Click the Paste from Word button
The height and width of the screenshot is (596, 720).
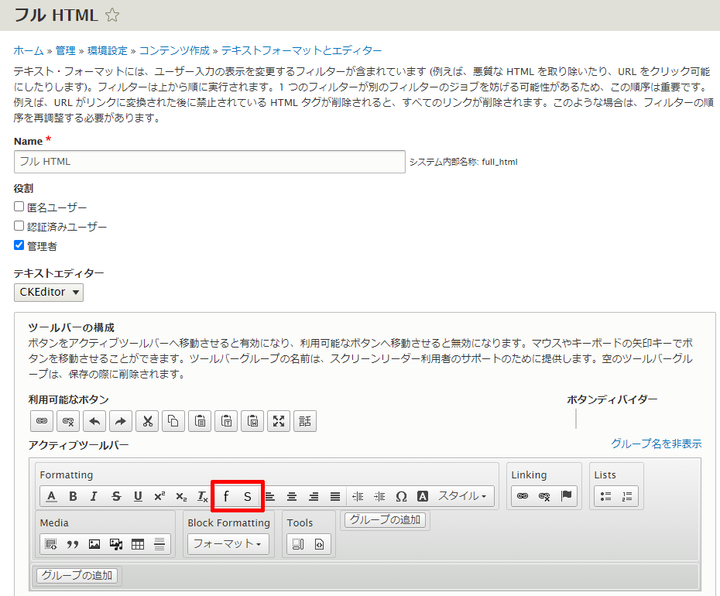[252, 421]
